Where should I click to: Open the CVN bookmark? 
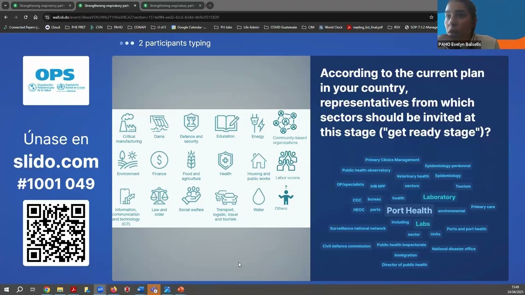(96, 27)
